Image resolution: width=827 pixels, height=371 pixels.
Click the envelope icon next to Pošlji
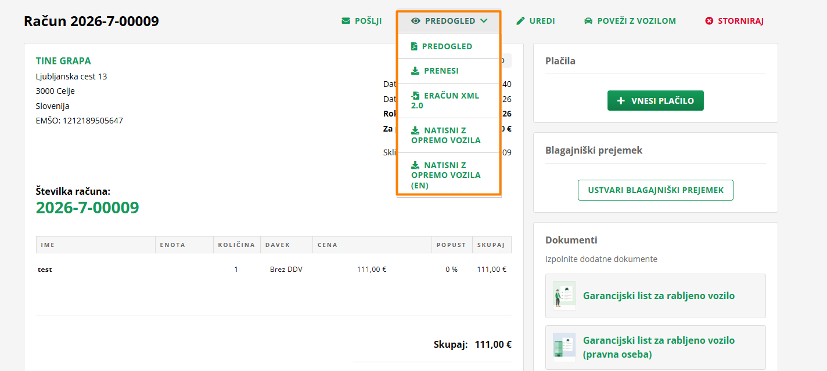tap(346, 21)
